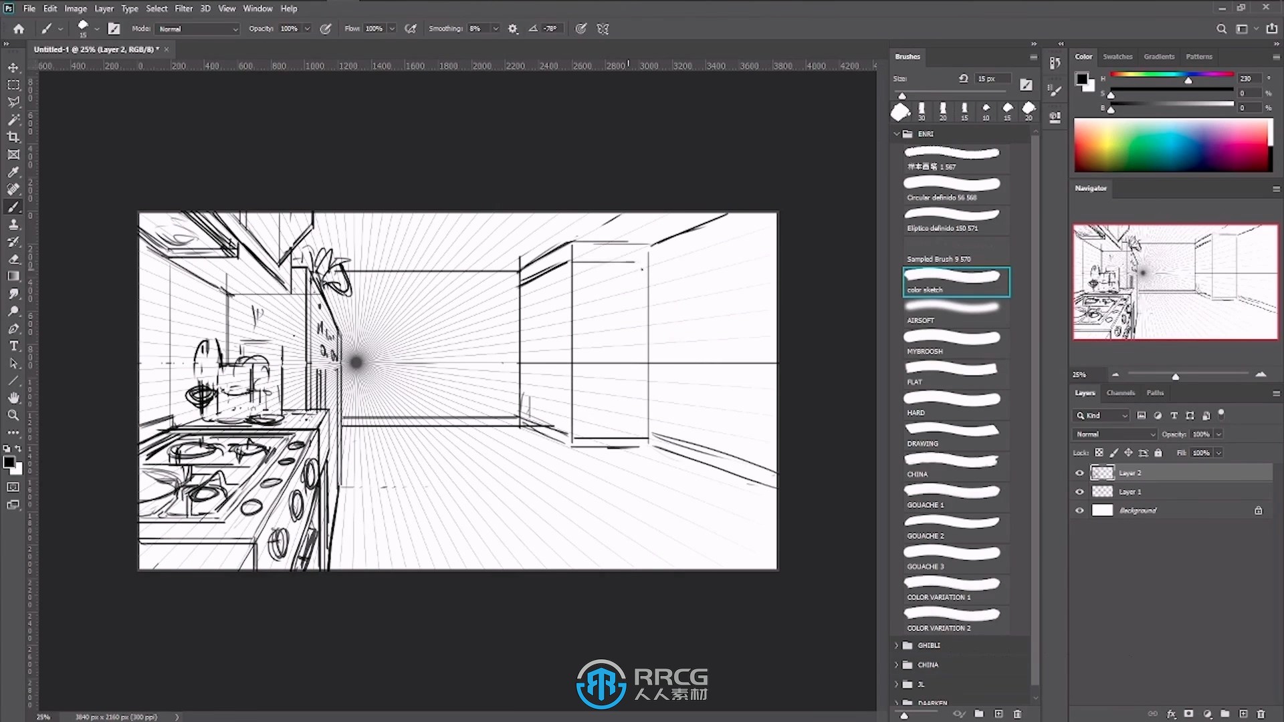Image resolution: width=1284 pixels, height=722 pixels.
Task: Select the Move tool
Action: point(13,68)
